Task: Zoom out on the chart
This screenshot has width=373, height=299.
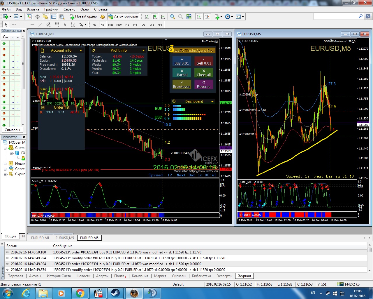Action: tap(181, 17)
